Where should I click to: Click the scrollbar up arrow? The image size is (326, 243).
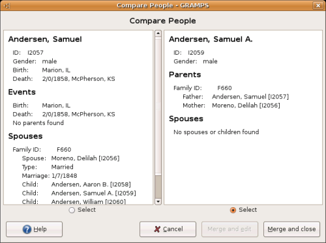pos(158,33)
